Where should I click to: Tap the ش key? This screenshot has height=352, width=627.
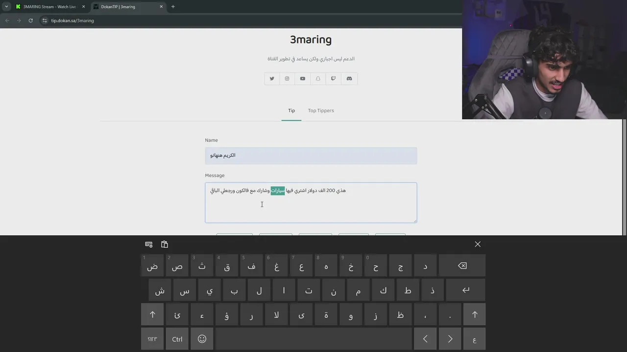[160, 290]
